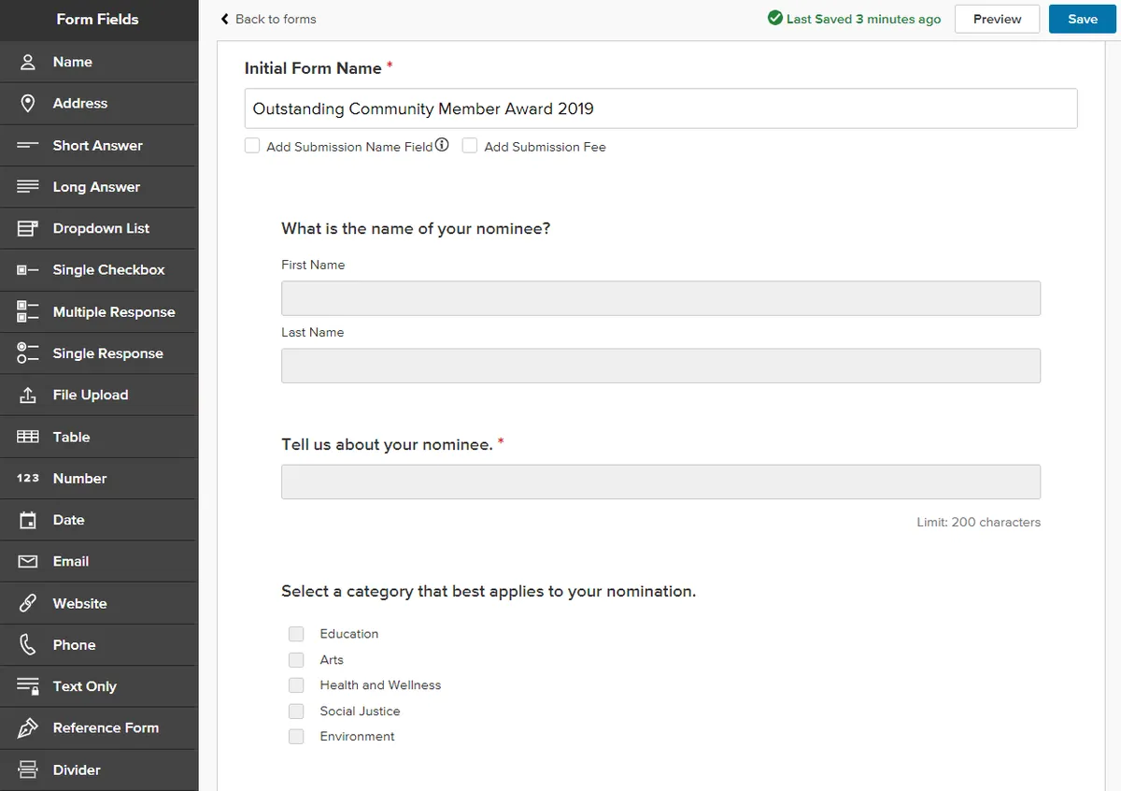Click the Email envelope icon

pyautogui.click(x=28, y=561)
